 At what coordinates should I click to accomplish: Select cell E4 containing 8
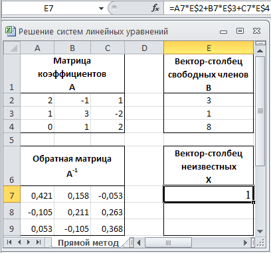209,126
